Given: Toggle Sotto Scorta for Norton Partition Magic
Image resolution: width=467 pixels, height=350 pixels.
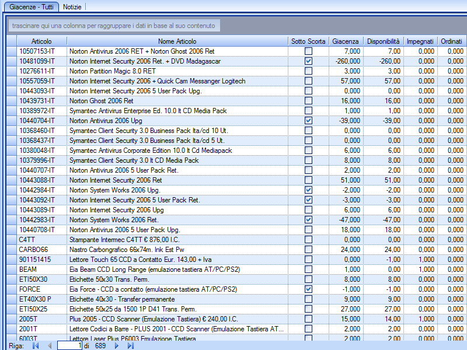Looking at the screenshot, I should click(x=309, y=71).
